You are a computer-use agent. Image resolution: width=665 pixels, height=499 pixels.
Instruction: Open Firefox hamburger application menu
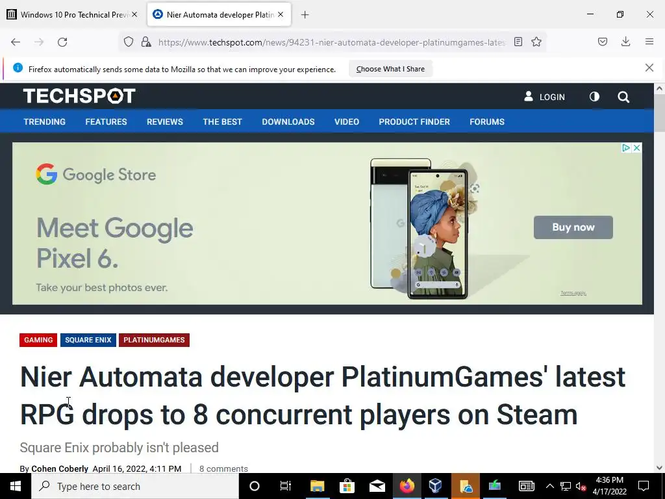coord(649,42)
